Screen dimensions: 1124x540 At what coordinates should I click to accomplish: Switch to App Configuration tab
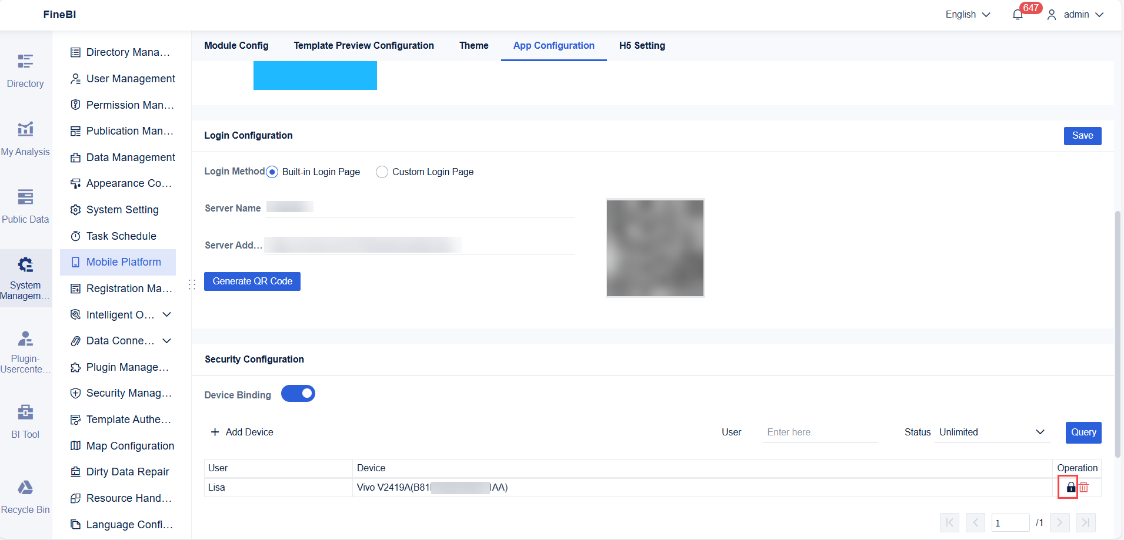pyautogui.click(x=554, y=46)
